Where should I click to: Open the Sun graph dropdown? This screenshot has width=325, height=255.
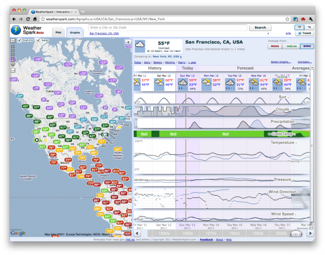click(288, 97)
